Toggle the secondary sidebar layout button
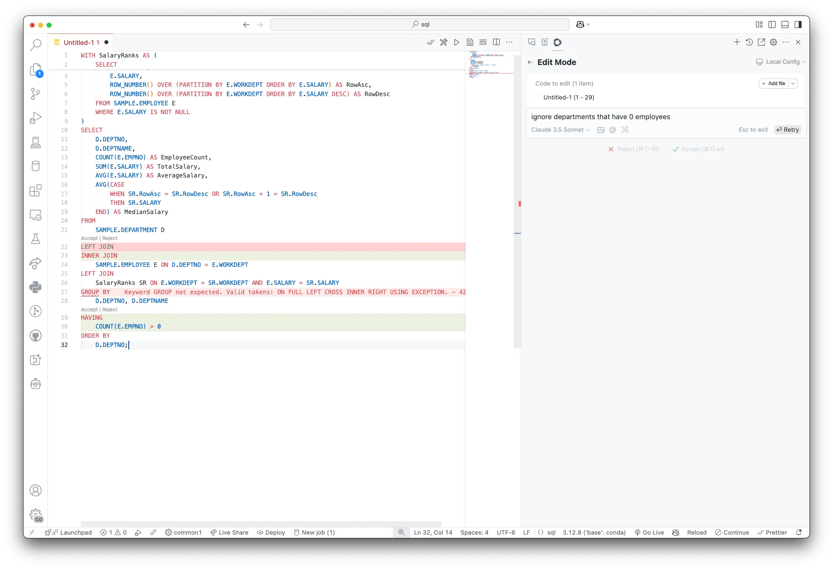 coord(798,25)
